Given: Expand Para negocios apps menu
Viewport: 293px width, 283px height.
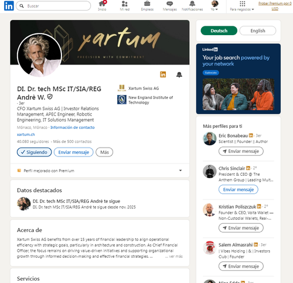Looking at the screenshot, I should tap(242, 6).
